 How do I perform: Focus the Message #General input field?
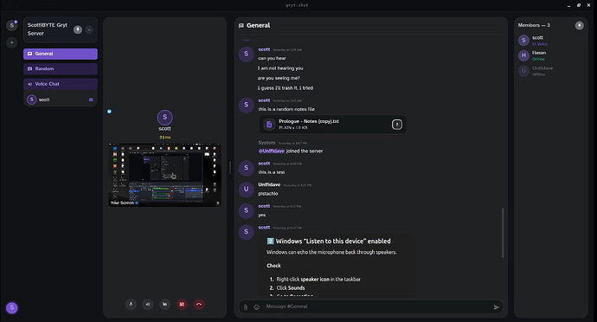[x=377, y=306]
